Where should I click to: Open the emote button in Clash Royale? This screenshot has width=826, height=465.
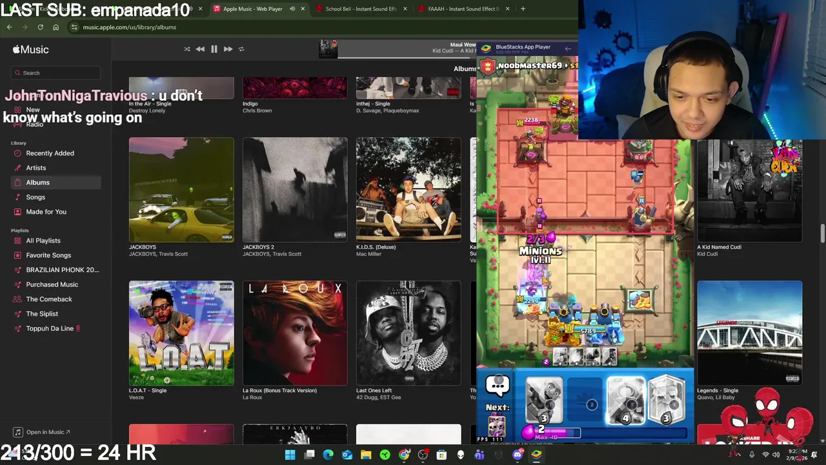pos(498,387)
